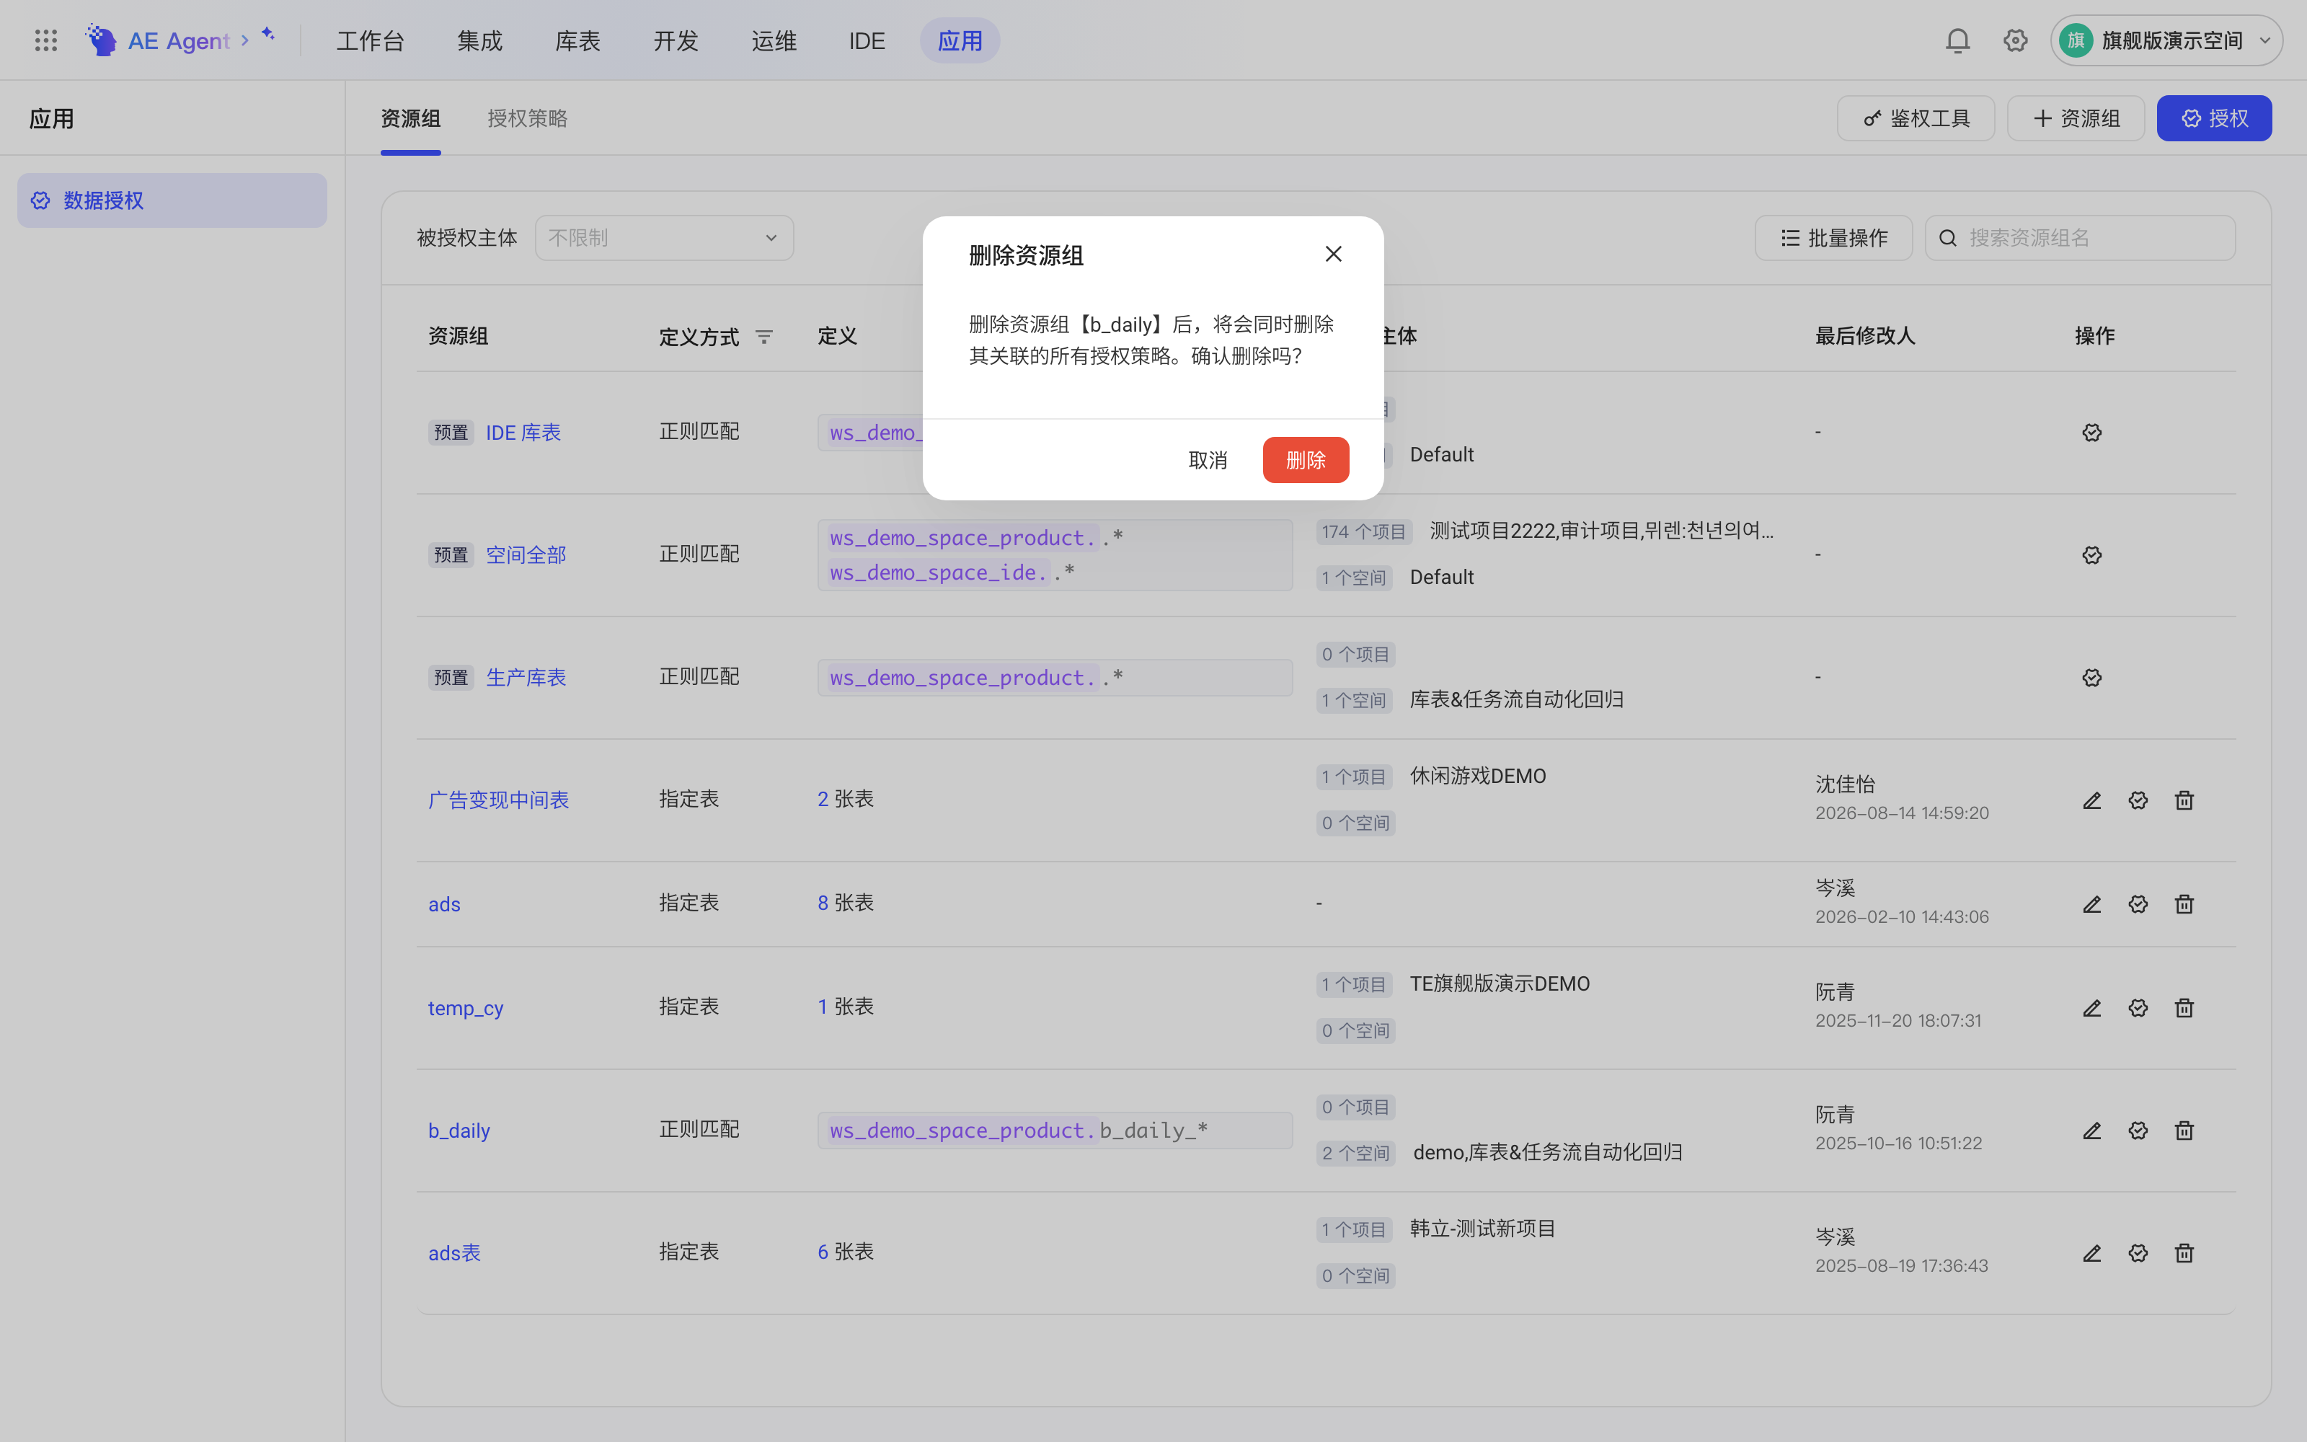Go to the IDE top menu
The height and width of the screenshot is (1442, 2307).
pyautogui.click(x=867, y=41)
